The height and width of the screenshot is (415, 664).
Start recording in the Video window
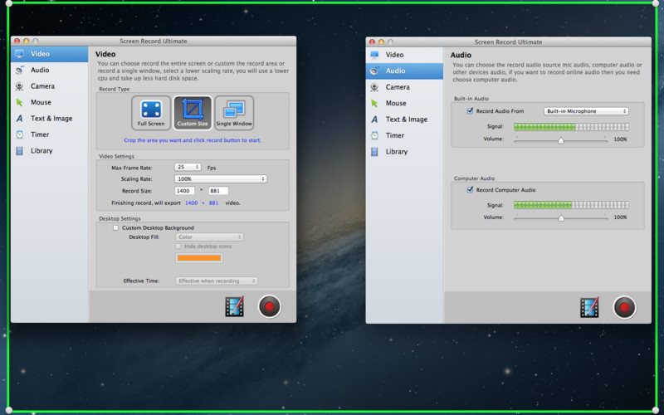pyautogui.click(x=269, y=306)
